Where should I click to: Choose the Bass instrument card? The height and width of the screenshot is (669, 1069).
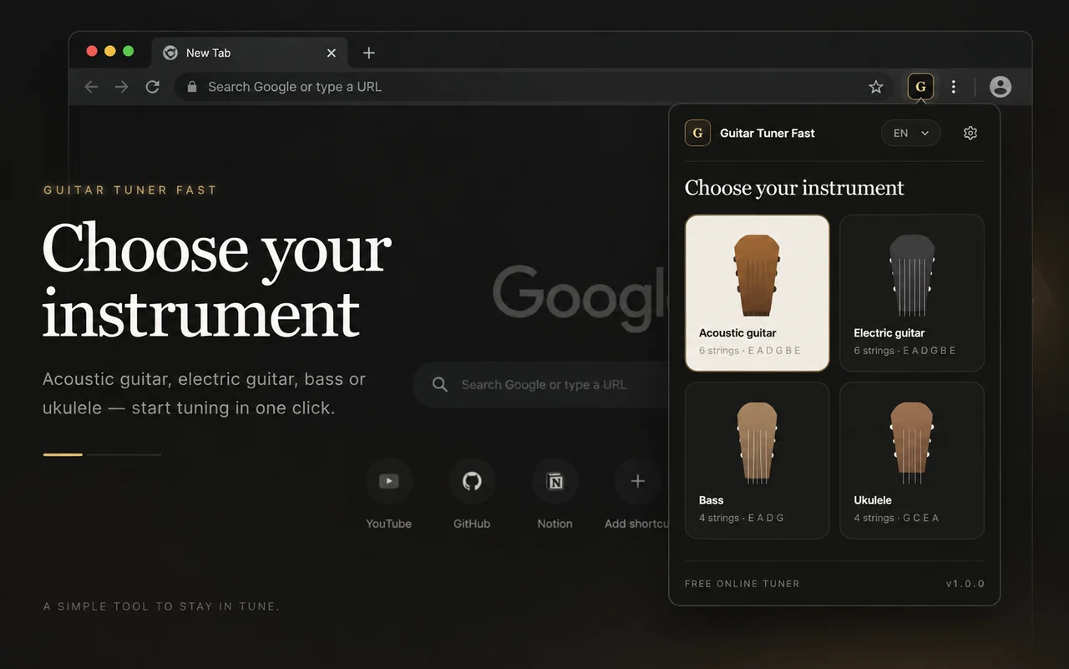(x=757, y=460)
